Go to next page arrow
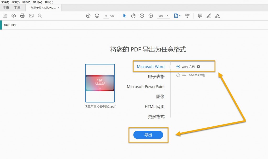The image size is (268, 159). [97, 16]
